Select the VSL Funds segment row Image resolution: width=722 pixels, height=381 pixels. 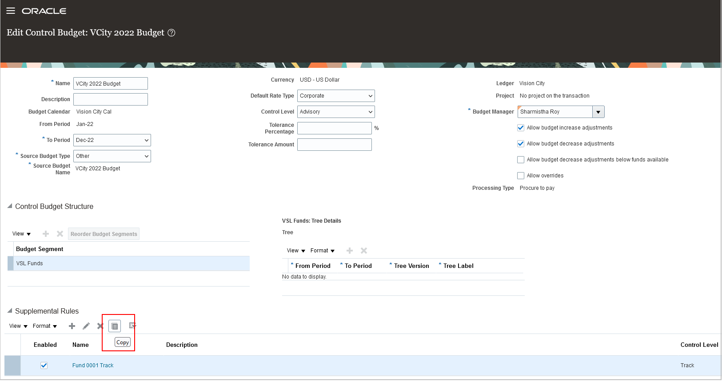click(x=129, y=263)
